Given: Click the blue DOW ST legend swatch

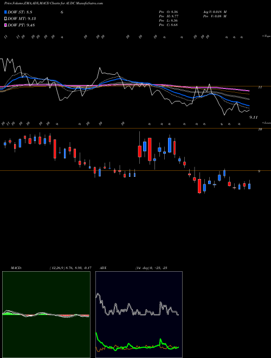Looking at the screenshot, I should pos(6,12).
